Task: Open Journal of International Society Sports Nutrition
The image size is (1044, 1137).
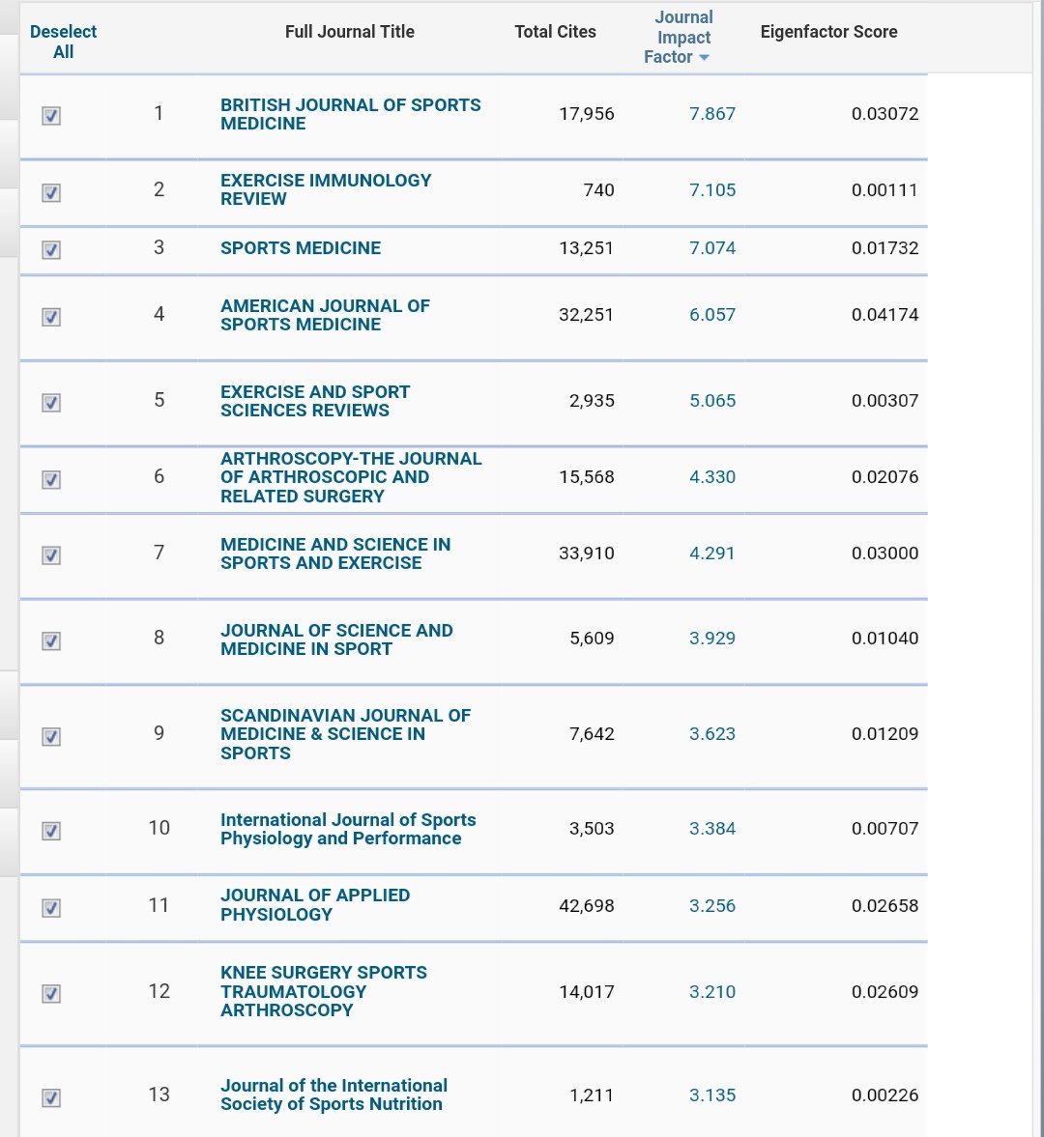Action: coord(333,1094)
